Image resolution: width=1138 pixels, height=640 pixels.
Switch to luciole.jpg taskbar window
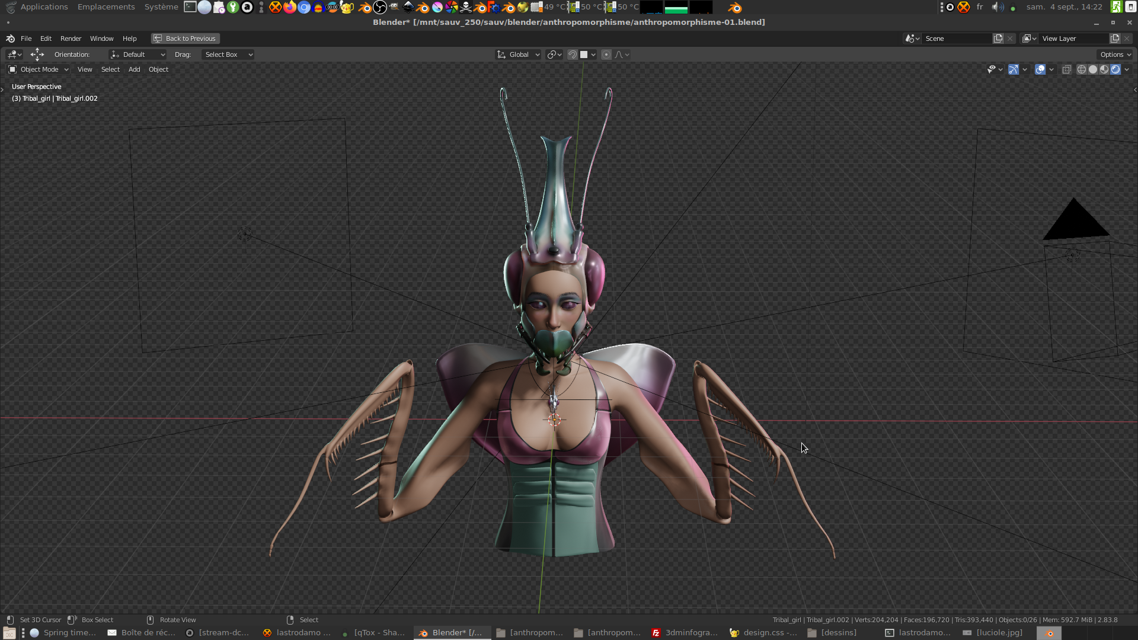pyautogui.click(x=993, y=633)
